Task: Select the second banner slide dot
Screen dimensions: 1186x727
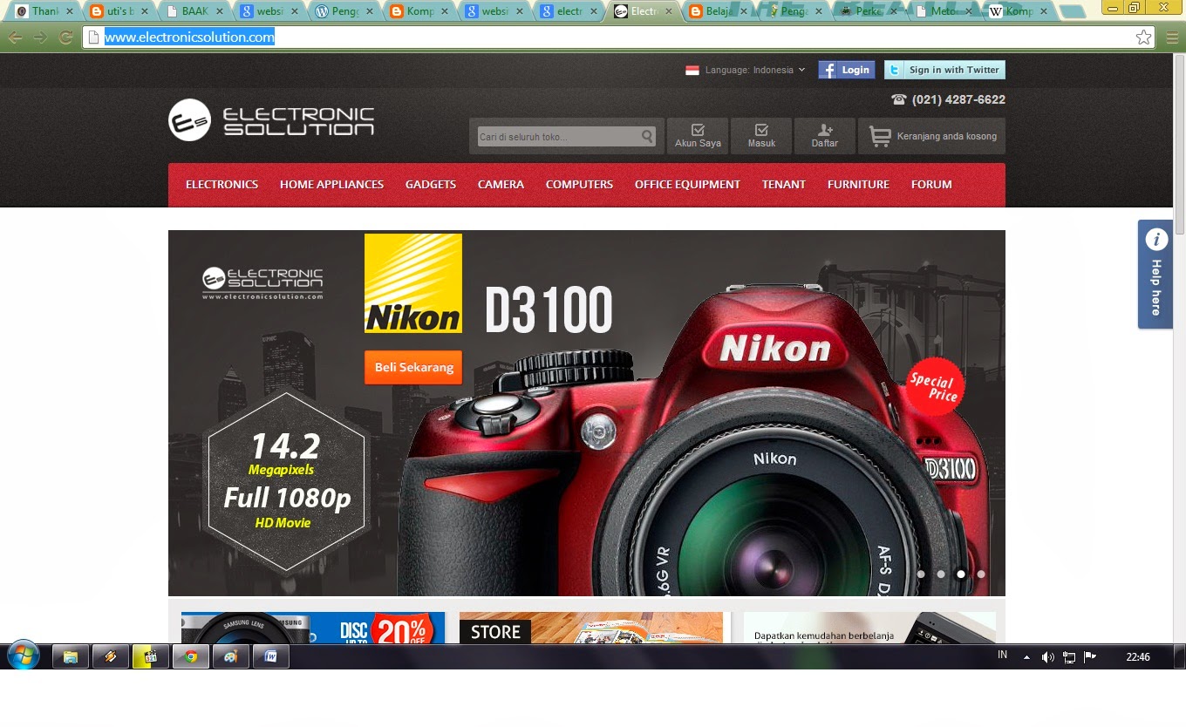Action: point(941,574)
